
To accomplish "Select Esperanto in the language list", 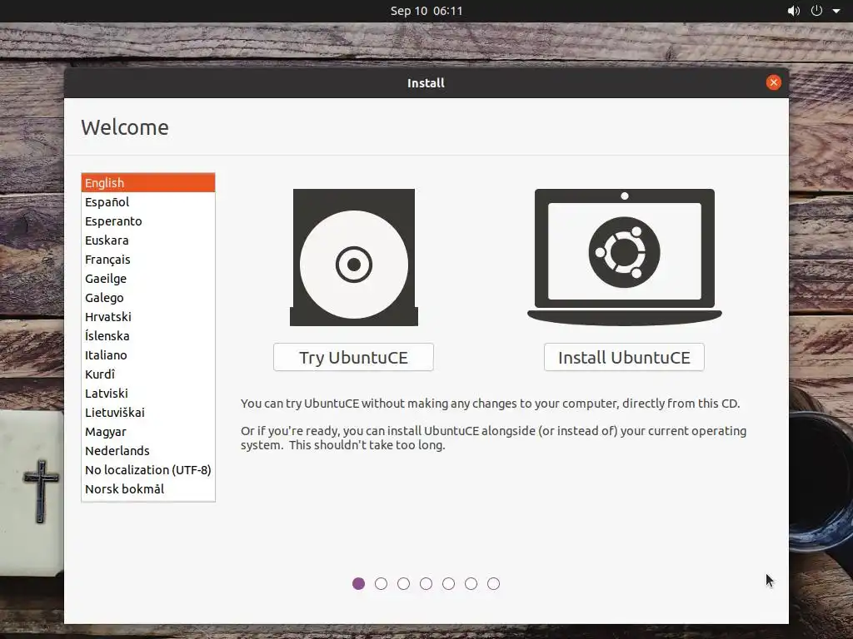I will (x=148, y=221).
